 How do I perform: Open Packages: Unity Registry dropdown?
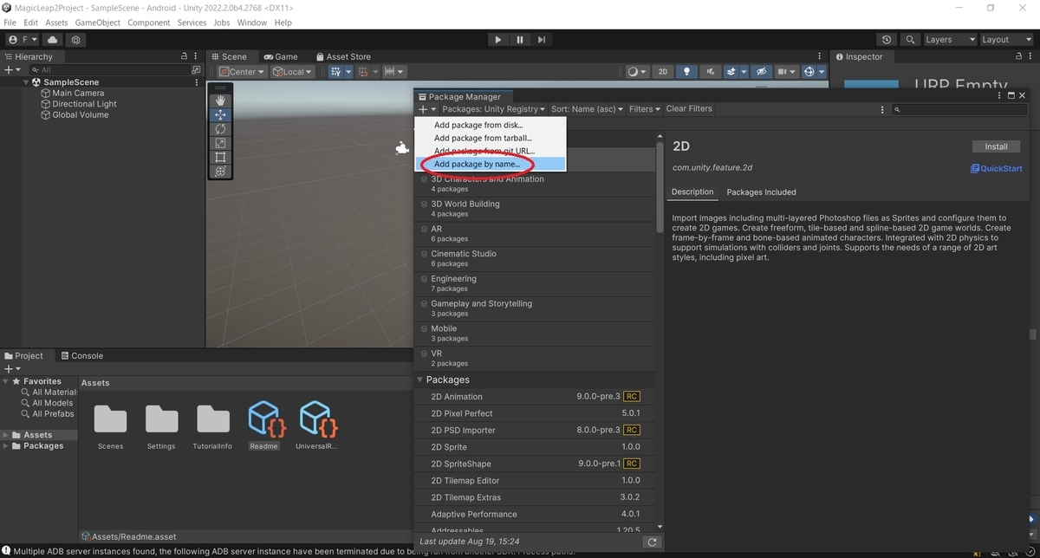[493, 109]
